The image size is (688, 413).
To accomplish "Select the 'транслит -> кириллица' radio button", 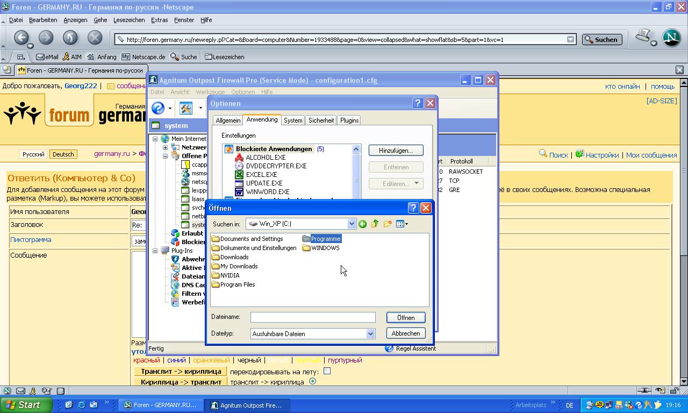I will [312, 381].
